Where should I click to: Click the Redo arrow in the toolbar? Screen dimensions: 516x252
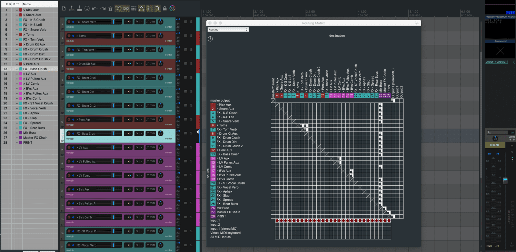(x=103, y=9)
